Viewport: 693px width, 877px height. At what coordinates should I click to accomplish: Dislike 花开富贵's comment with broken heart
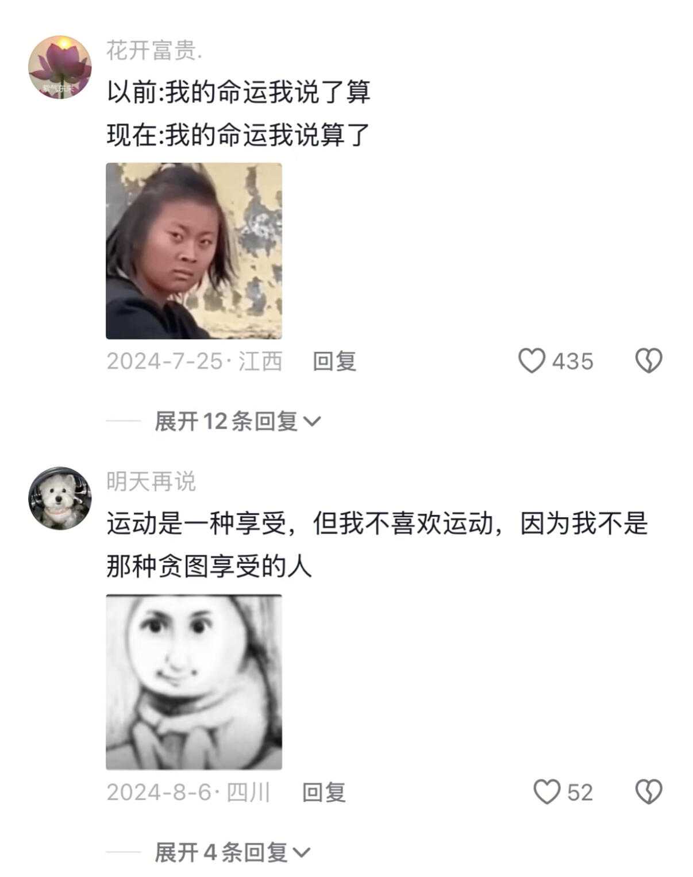click(x=649, y=361)
